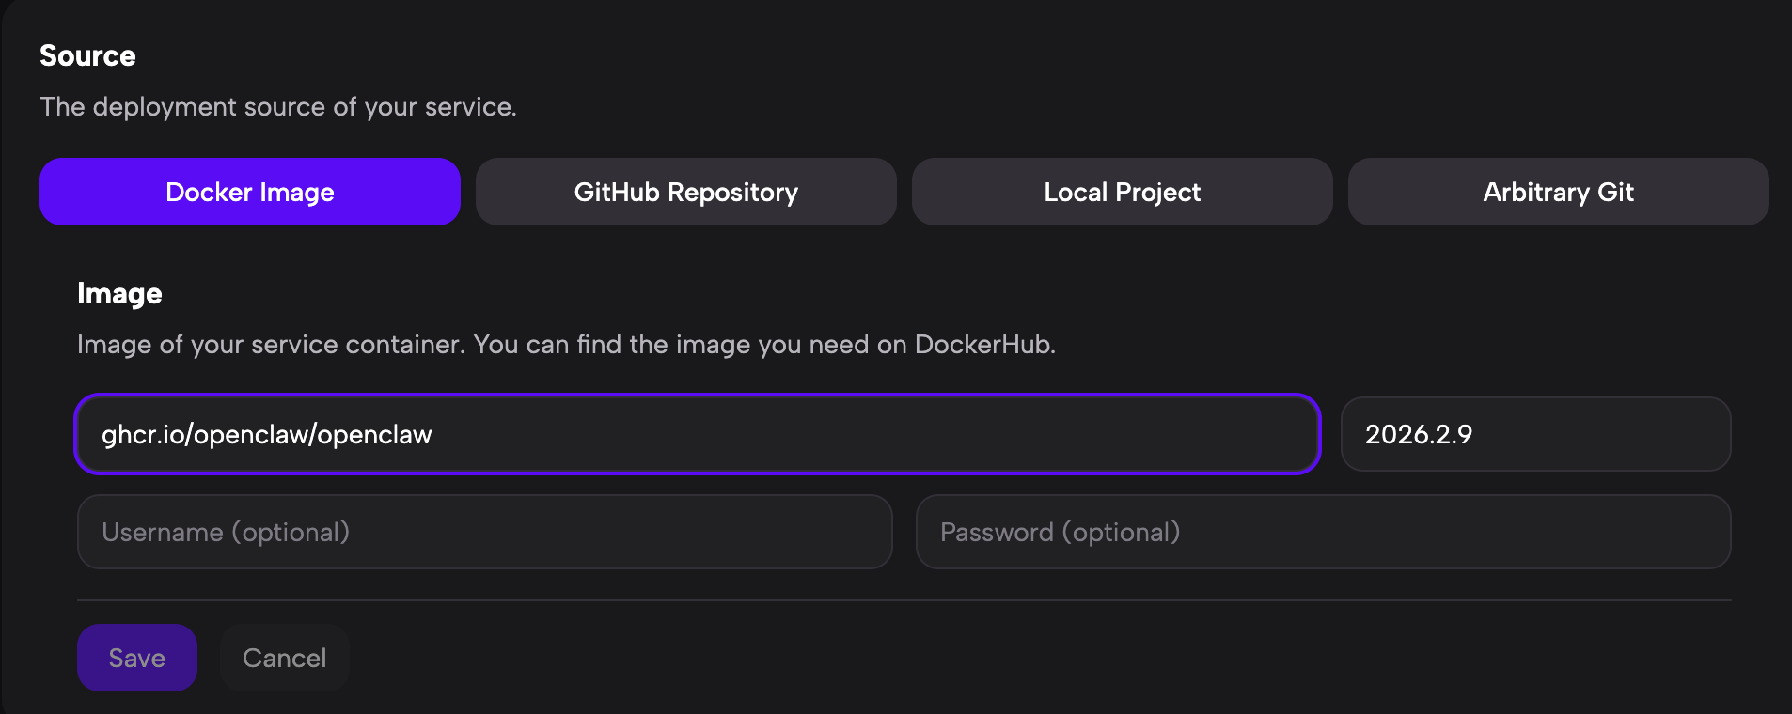This screenshot has height=714, width=1792.
Task: Focus the Password (optional) input
Action: pos(1323,532)
